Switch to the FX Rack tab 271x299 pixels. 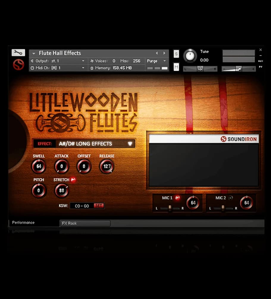(85, 223)
